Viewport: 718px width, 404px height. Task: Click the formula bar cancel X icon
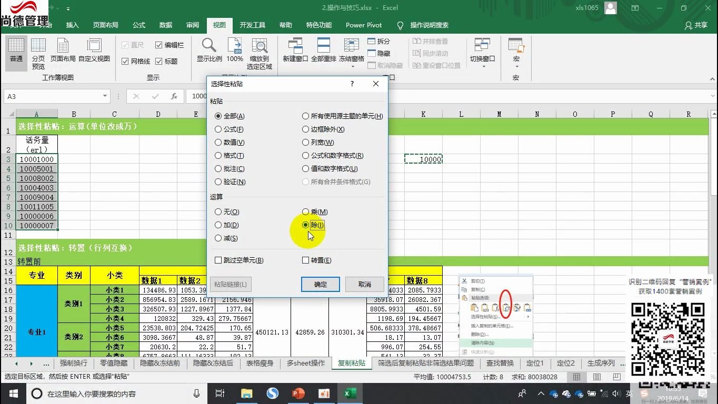tap(136, 96)
